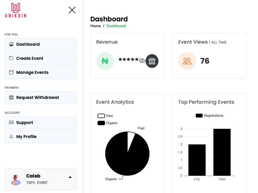258x193 pixels.
Task: Click the dashboard gauge icon
Action: [11, 44]
